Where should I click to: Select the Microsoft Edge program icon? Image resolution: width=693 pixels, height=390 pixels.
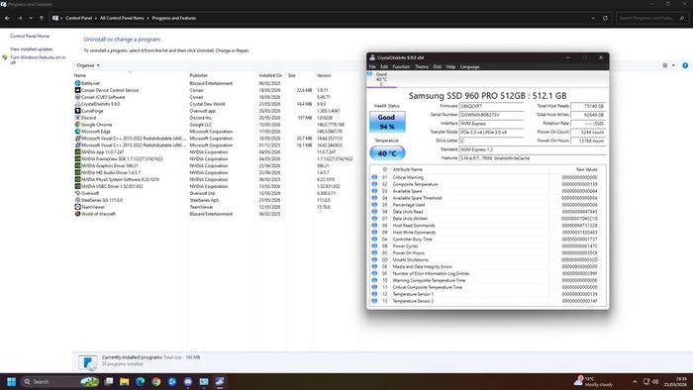pyautogui.click(x=77, y=132)
